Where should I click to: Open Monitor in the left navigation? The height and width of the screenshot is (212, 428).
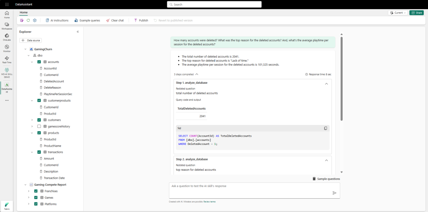(7, 48)
